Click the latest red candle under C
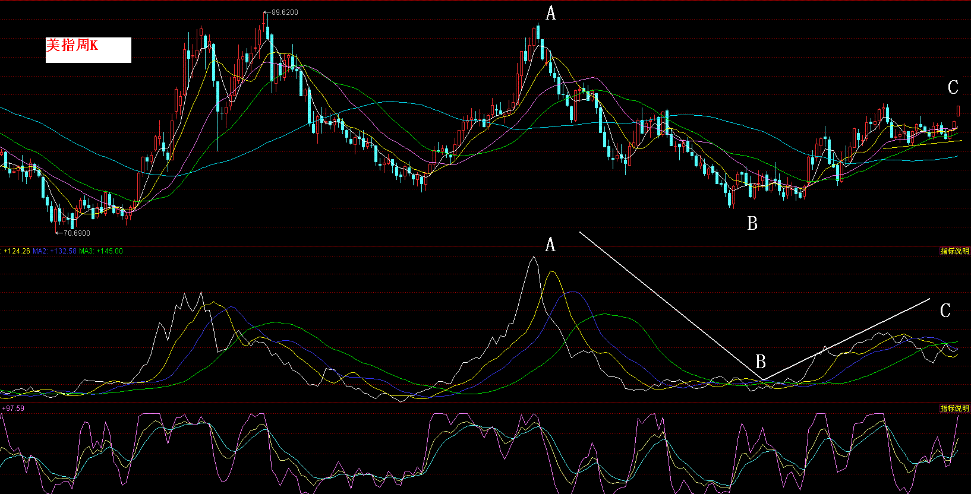The image size is (971, 494). (958, 111)
